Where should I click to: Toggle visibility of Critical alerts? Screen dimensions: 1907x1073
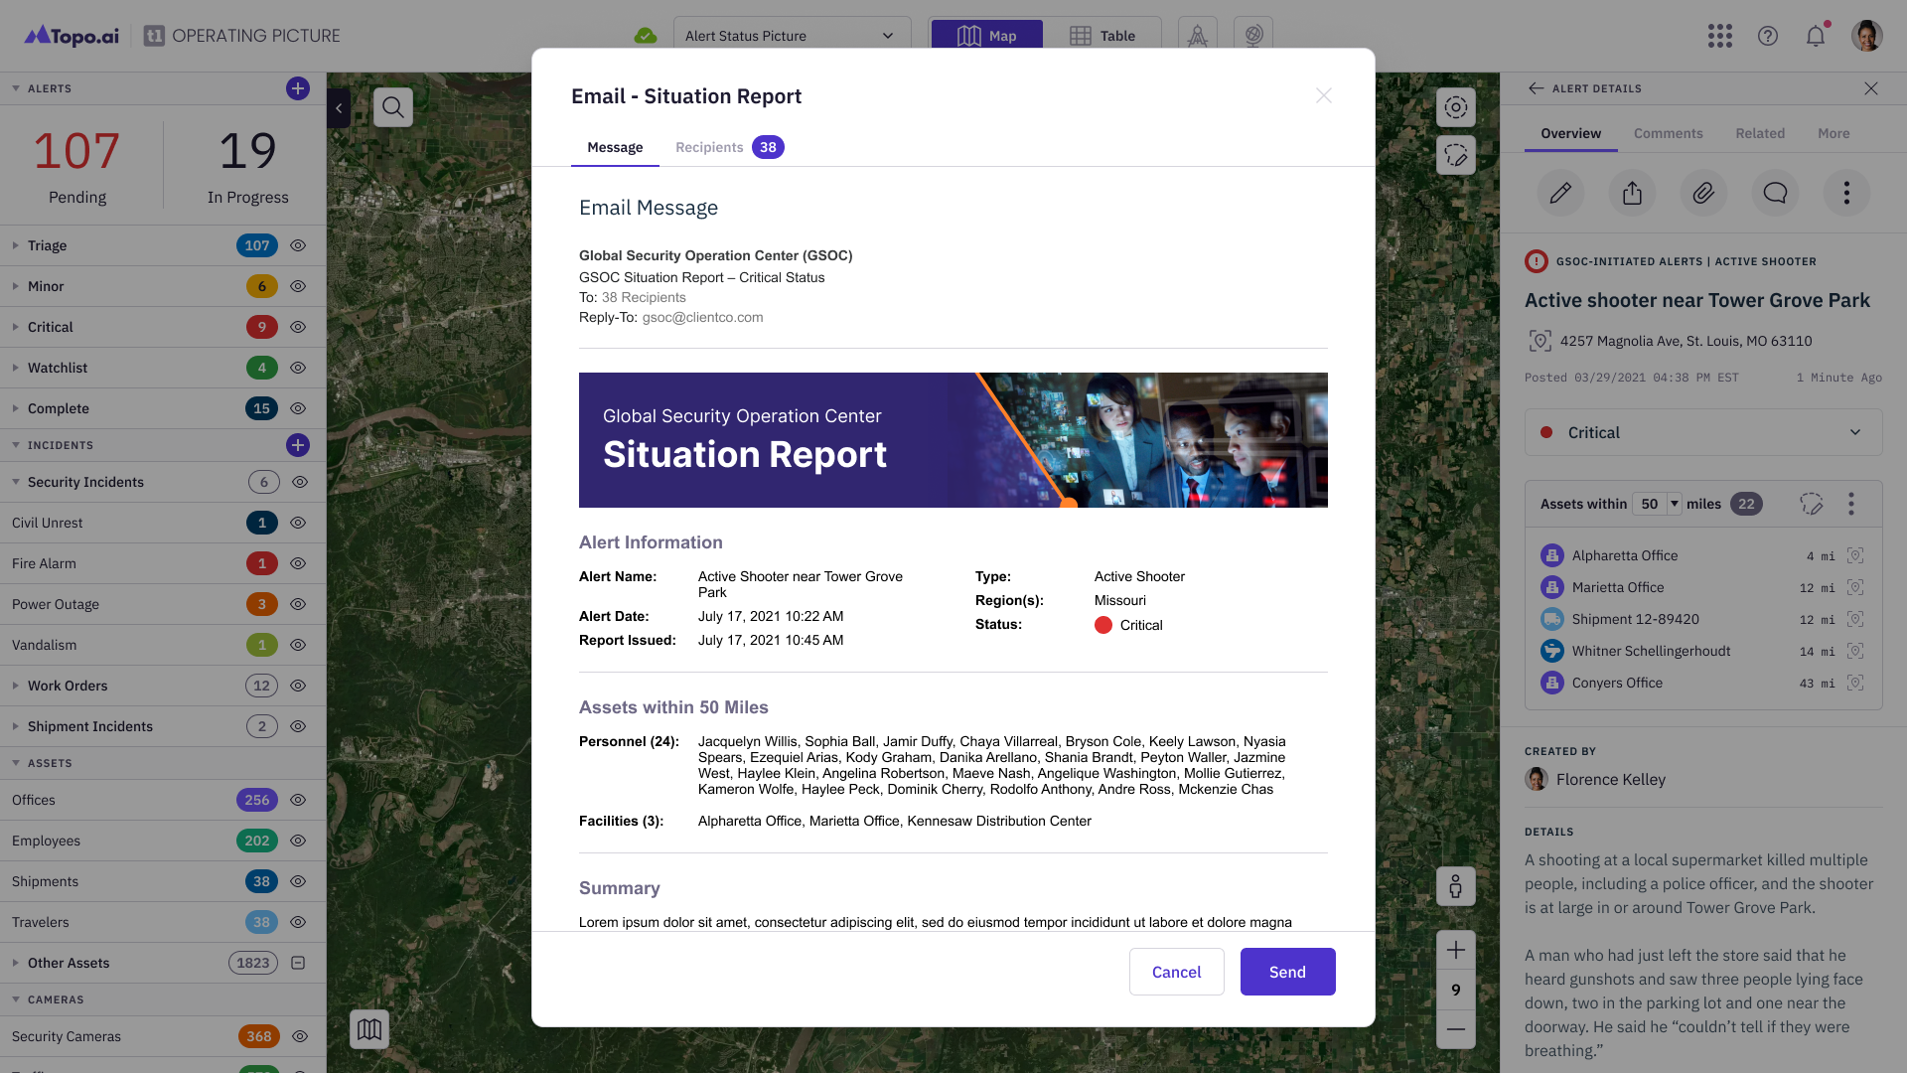pos(298,327)
